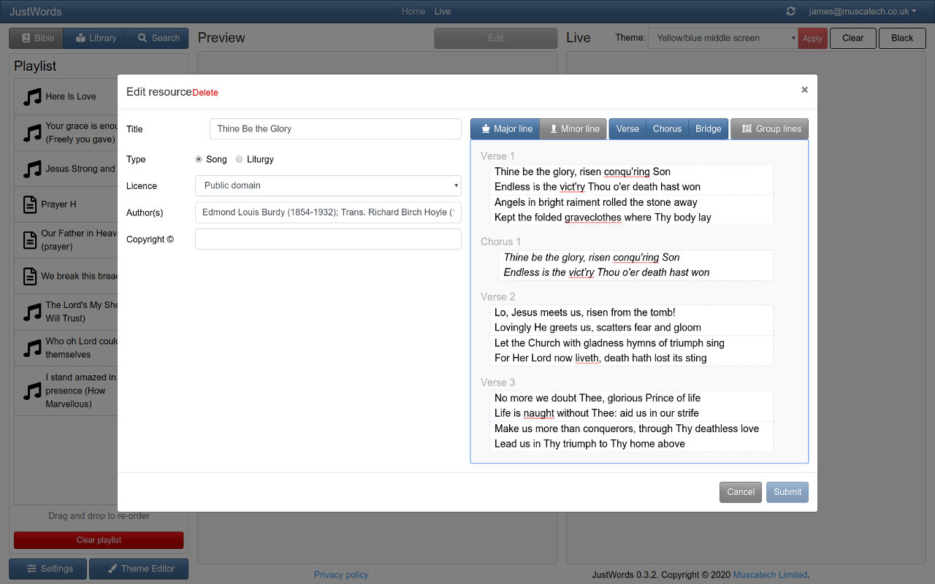Click the Black screen button

(902, 38)
